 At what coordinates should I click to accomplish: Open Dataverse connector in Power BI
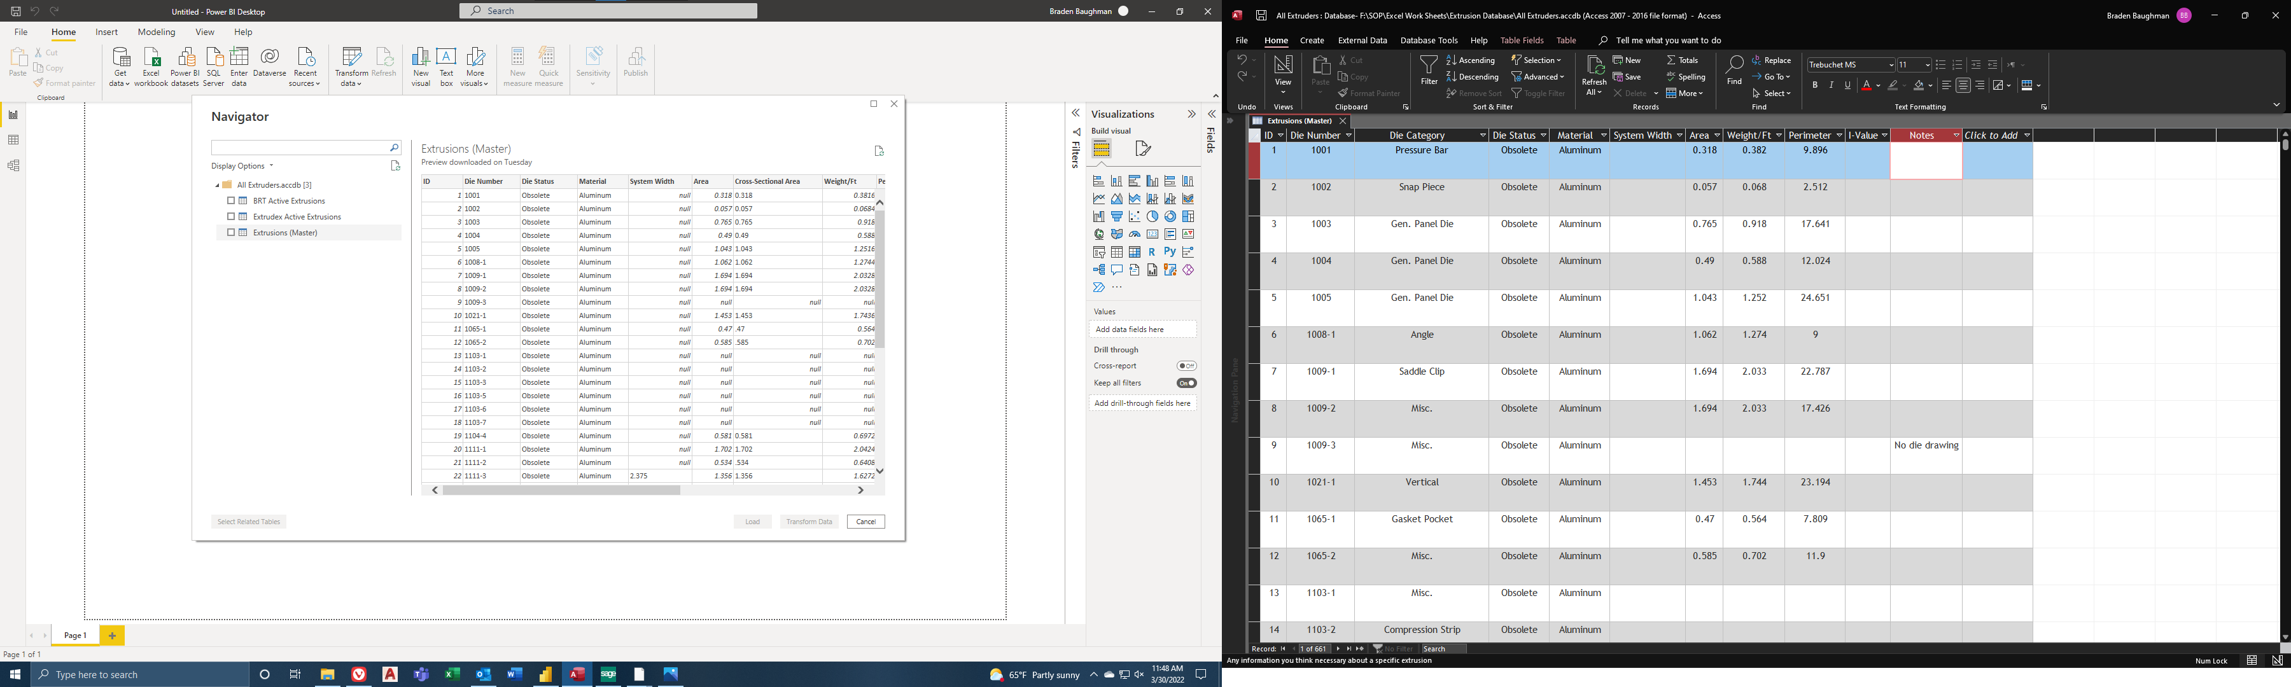[269, 62]
